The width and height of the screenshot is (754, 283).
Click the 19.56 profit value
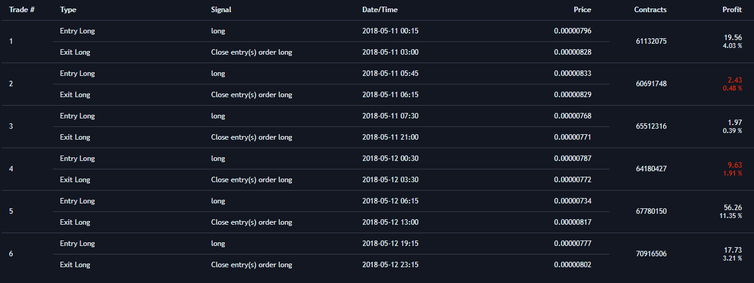[733, 37]
